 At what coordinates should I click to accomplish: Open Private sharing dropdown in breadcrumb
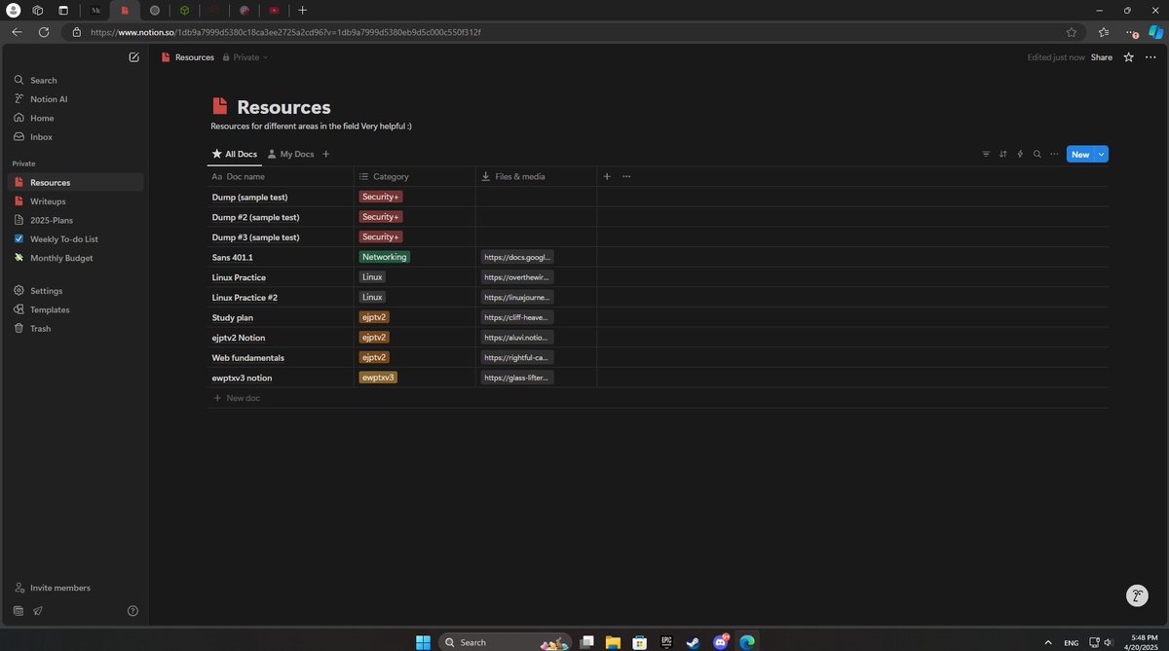click(x=245, y=57)
